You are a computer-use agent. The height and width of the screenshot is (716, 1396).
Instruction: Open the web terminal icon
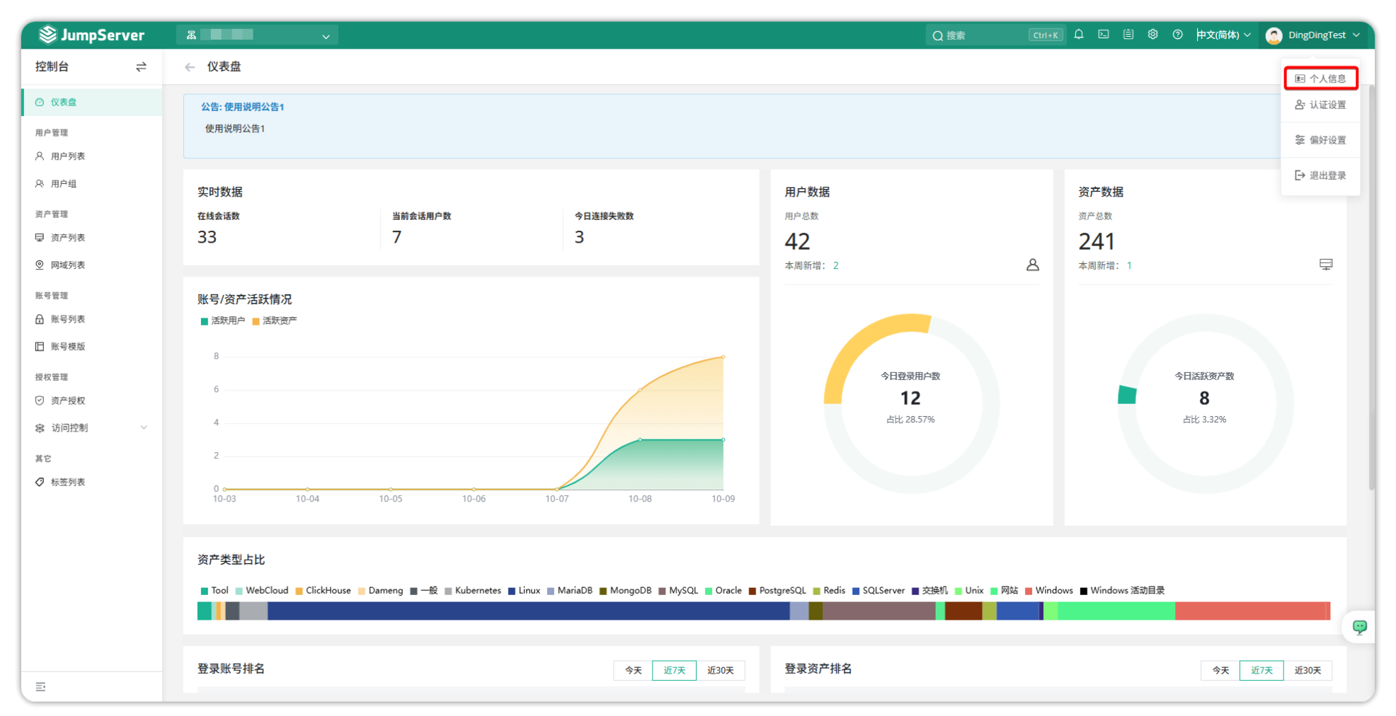click(1104, 35)
